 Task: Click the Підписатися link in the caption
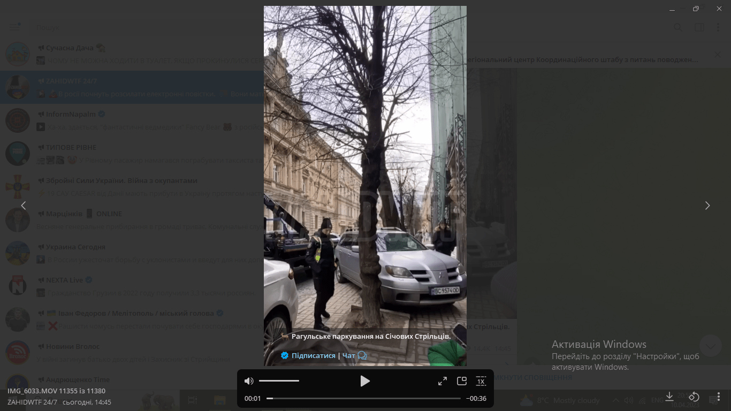click(313, 355)
